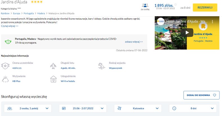
Task: Click the chevron in date dropdown
Action: (102, 108)
